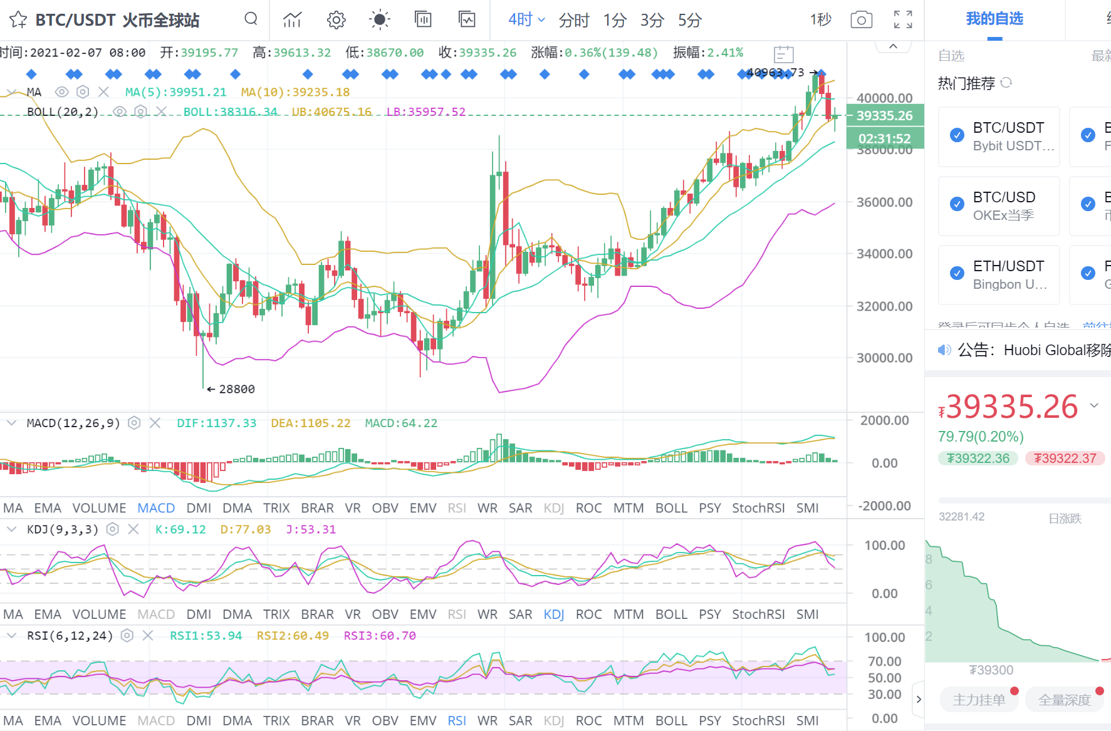Expand dropdown beside 39335.26 price

[x=1094, y=406]
